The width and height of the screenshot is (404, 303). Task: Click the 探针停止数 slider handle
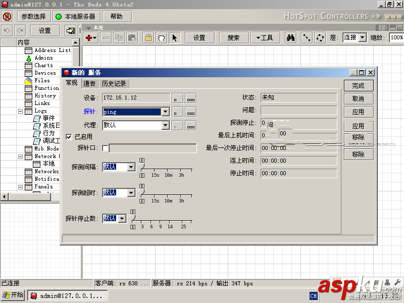[132, 218]
